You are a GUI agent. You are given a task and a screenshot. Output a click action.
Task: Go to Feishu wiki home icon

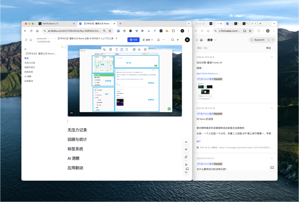pos(31,40)
